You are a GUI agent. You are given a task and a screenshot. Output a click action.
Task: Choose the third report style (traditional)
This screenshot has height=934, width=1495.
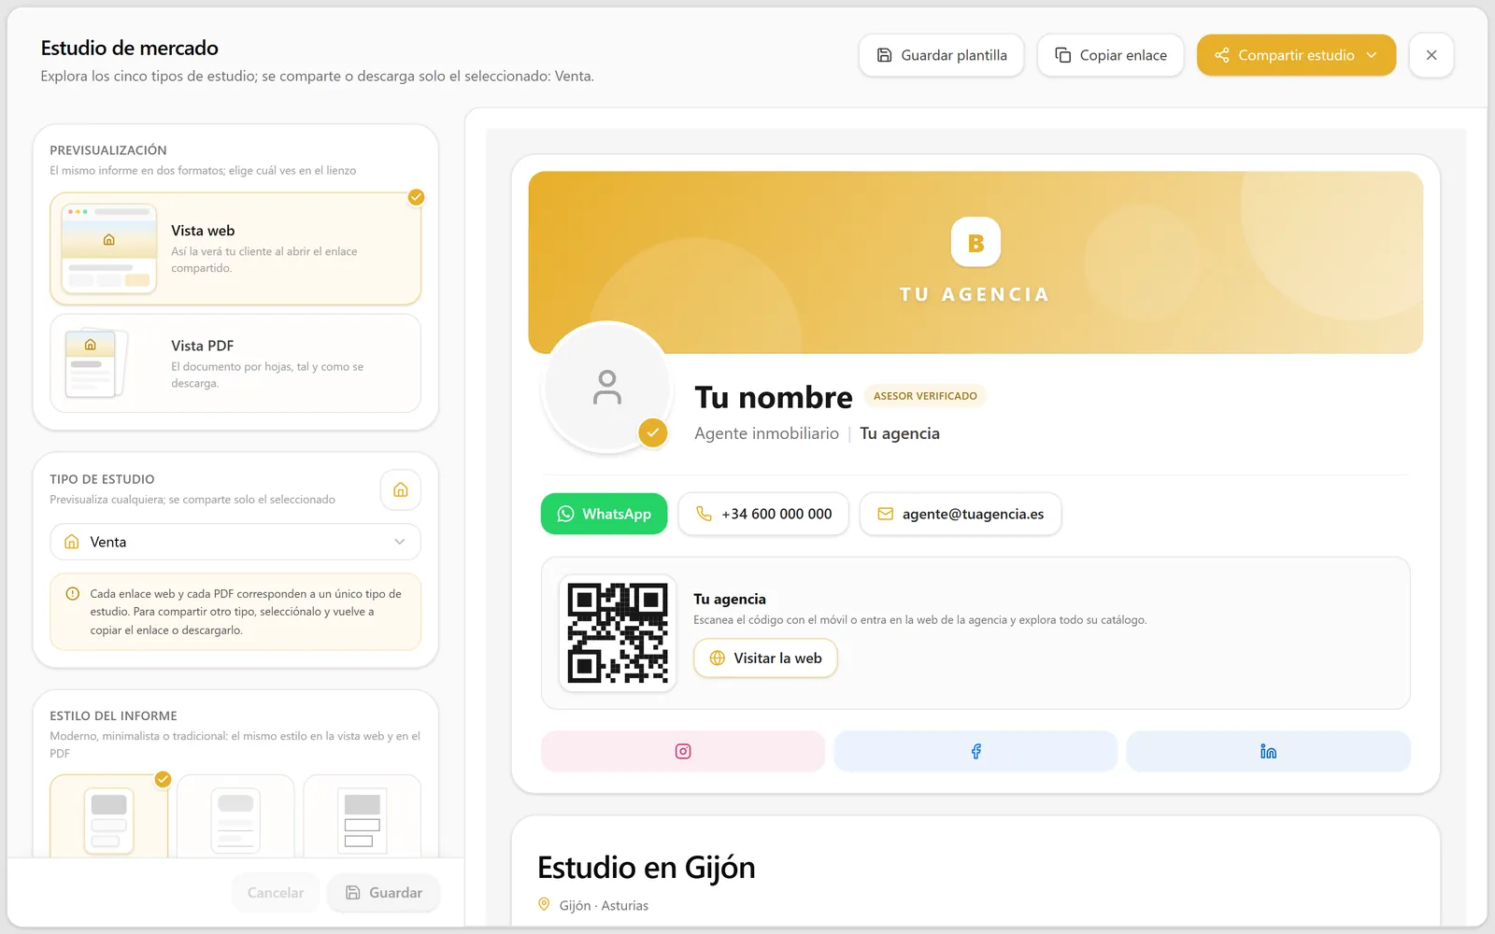363,817
